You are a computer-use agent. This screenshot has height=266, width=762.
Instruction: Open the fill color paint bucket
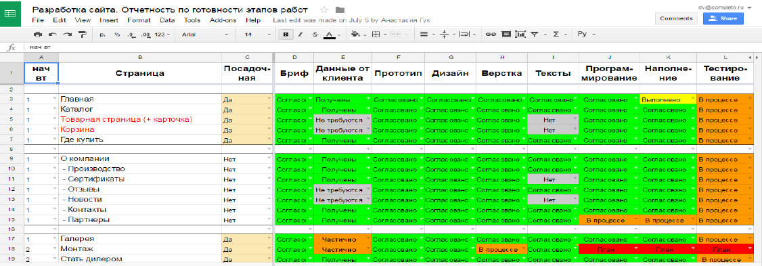pos(355,35)
